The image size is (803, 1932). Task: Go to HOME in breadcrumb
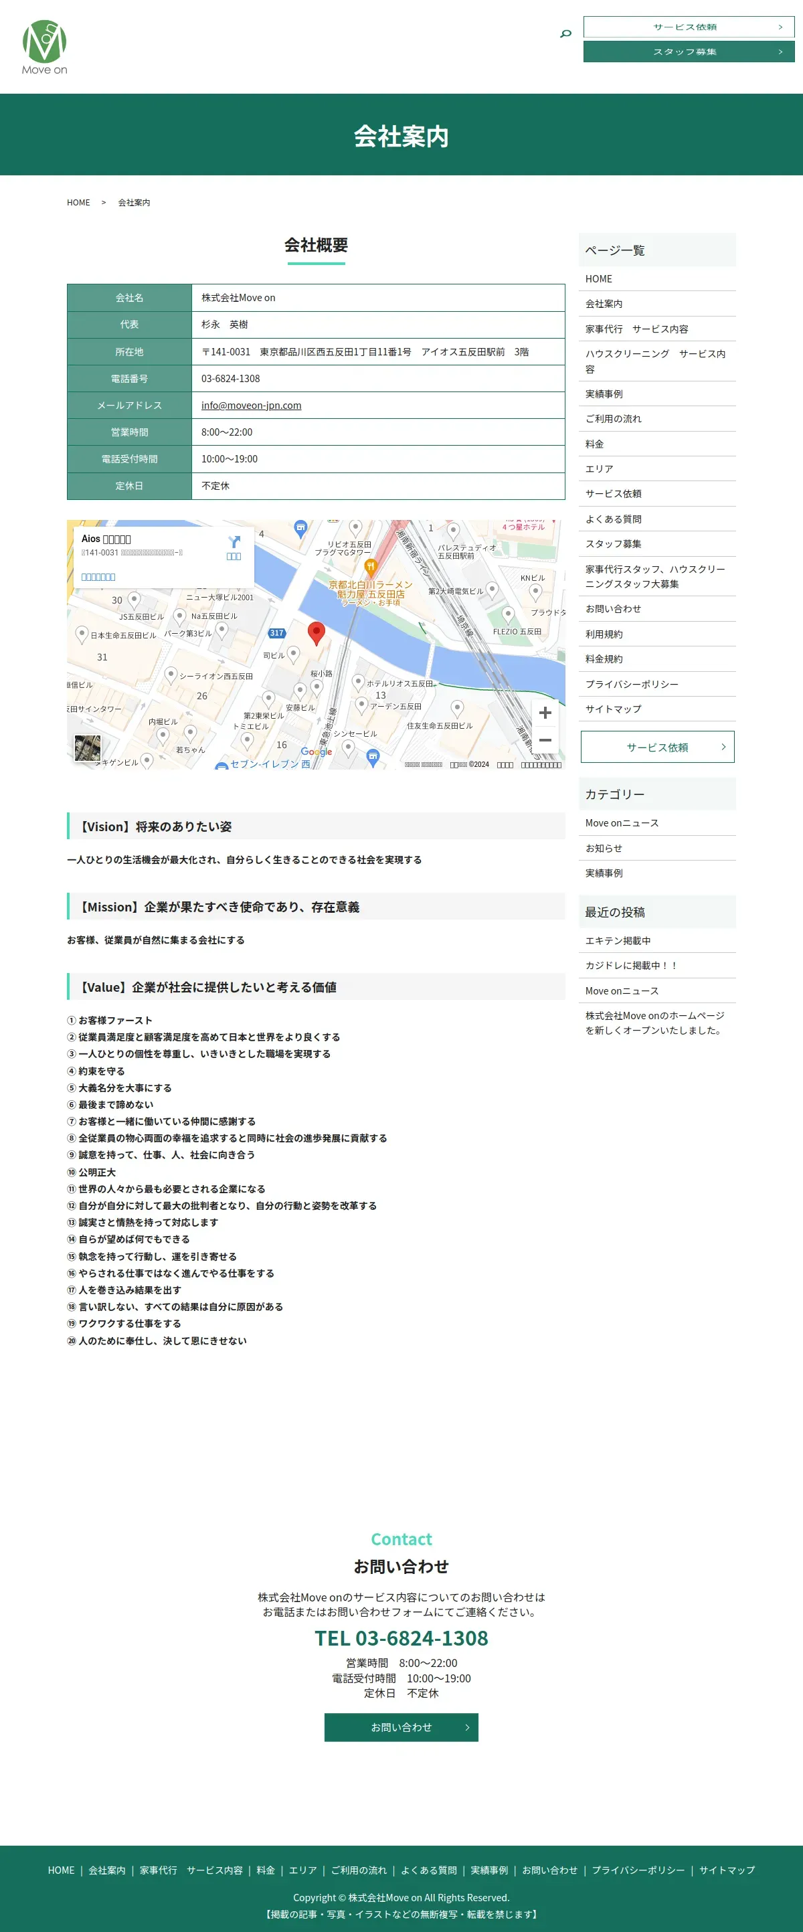(78, 203)
